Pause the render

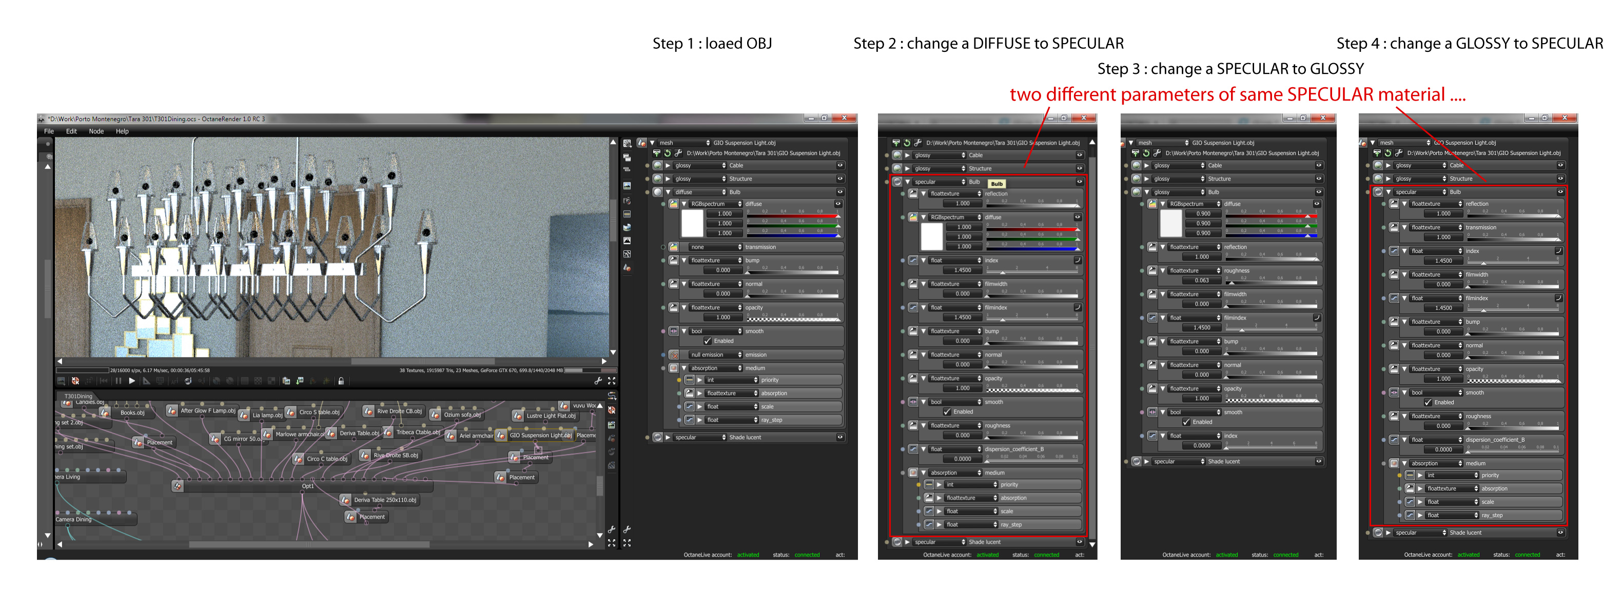(x=118, y=381)
